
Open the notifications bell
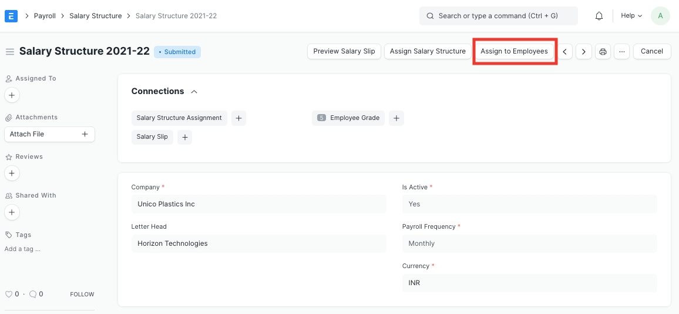pos(599,16)
